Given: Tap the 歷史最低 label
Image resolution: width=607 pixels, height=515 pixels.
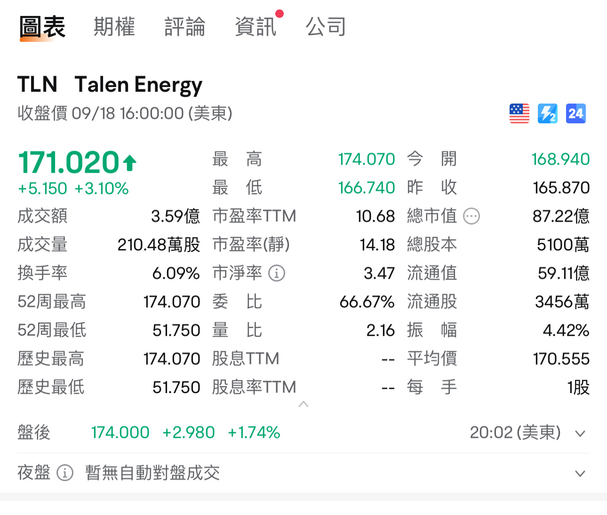Looking at the screenshot, I should click(x=51, y=387).
